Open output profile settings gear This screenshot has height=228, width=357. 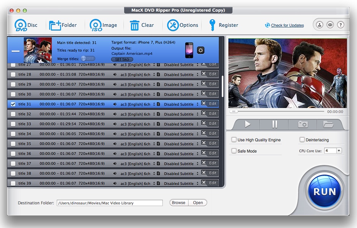point(201,50)
